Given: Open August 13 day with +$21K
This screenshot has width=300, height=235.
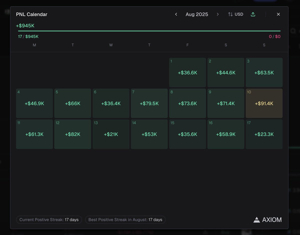Looking at the screenshot, I should click(x=111, y=134).
